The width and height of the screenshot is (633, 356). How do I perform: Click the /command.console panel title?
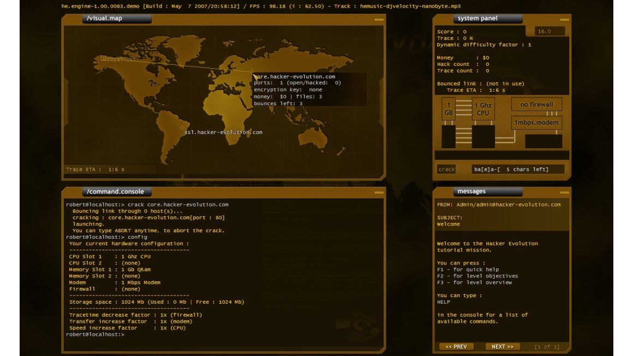[116, 191]
